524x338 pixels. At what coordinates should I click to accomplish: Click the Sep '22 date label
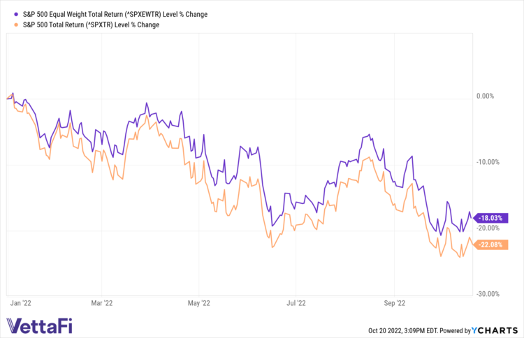(395, 303)
